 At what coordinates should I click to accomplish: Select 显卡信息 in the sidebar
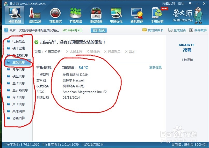click(x=19, y=83)
